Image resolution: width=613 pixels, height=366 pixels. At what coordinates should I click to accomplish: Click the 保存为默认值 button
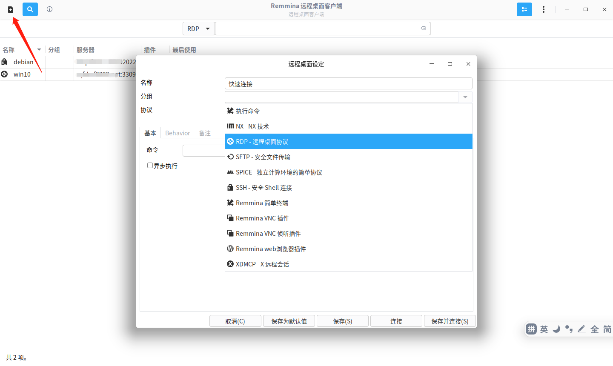[x=289, y=321]
